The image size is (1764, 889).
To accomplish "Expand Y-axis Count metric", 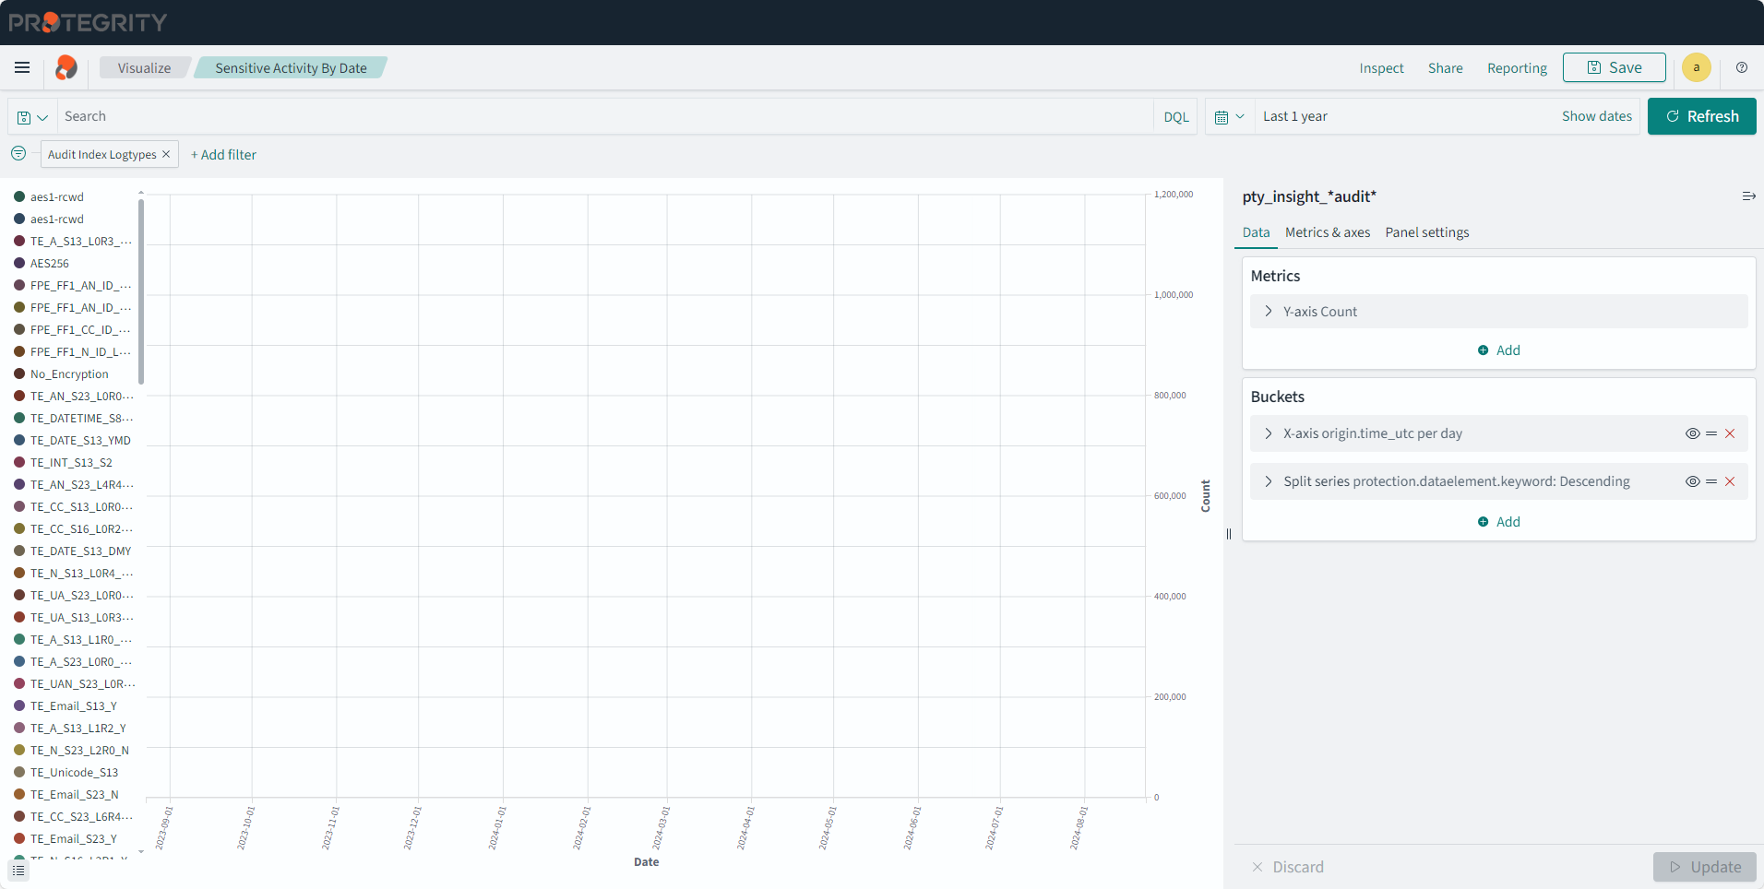I will coord(1269,312).
